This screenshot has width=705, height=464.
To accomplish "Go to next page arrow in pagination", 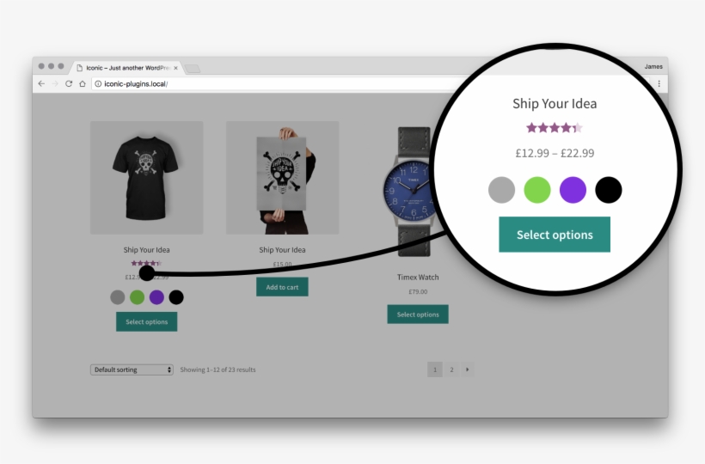I will pos(467,369).
